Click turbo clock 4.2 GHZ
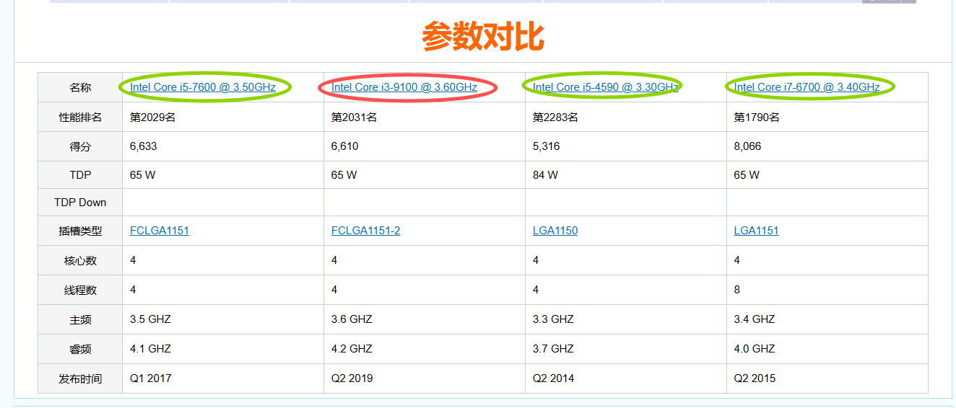The height and width of the screenshot is (408, 956). coord(352,349)
